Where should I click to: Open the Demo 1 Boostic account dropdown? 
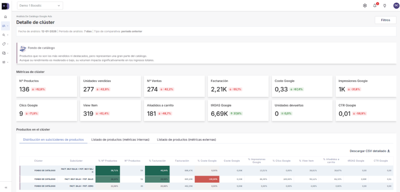[x=39, y=5]
